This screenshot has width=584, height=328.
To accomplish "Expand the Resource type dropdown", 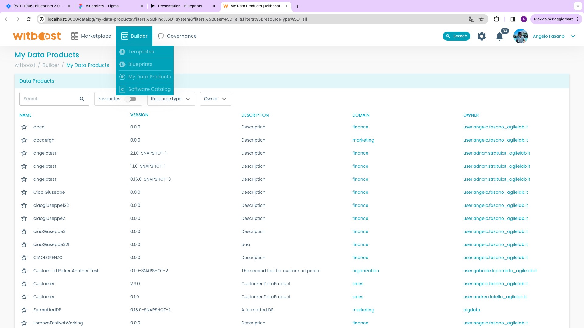I will pos(171,99).
